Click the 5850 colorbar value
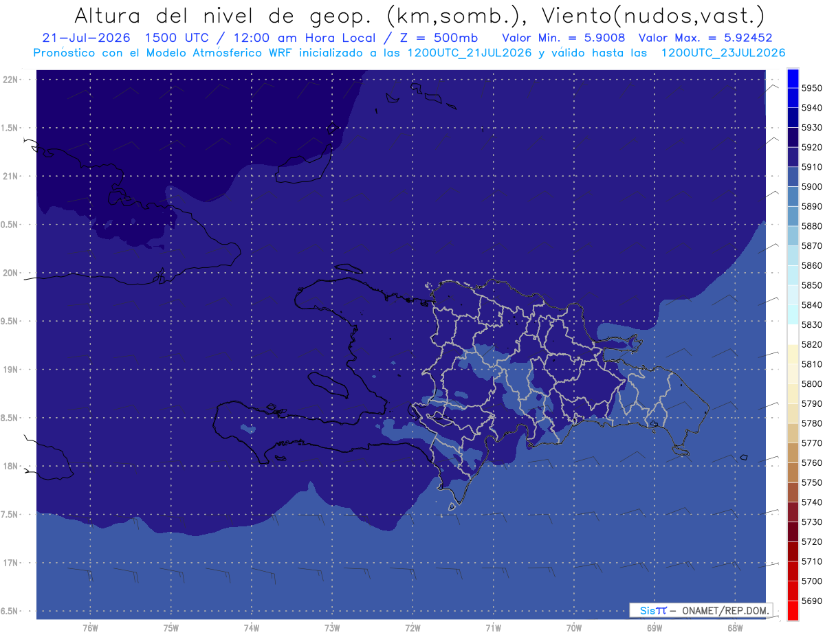The height and width of the screenshot is (637, 825). [x=812, y=285]
